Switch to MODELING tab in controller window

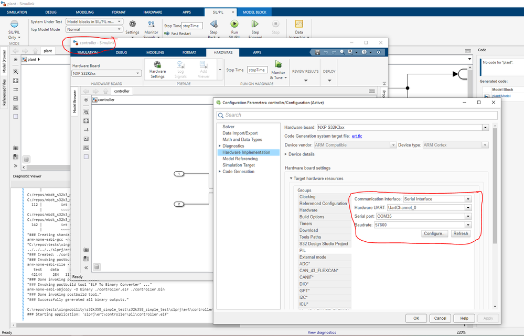pos(155,52)
